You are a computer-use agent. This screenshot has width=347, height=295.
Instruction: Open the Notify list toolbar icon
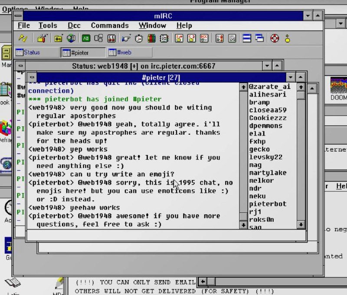[x=219, y=39]
